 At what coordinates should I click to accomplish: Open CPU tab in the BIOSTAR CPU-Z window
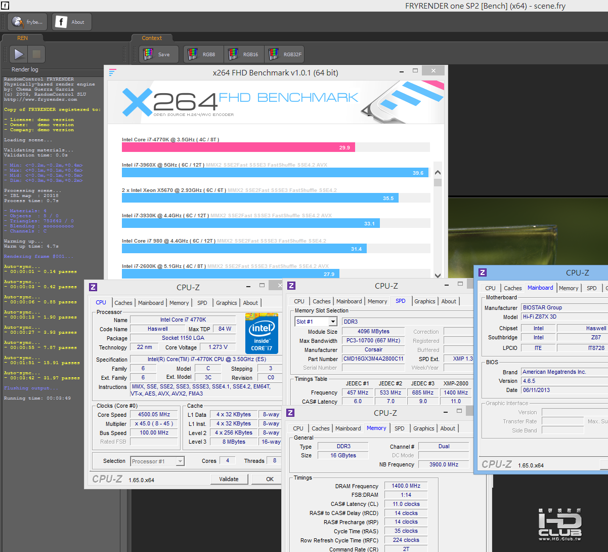pos(491,288)
